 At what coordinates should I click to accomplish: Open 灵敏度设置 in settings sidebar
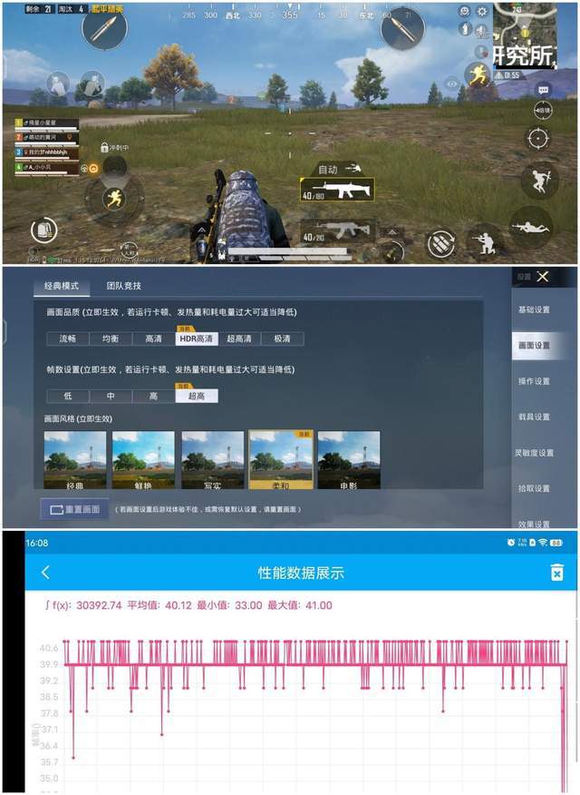(x=534, y=453)
